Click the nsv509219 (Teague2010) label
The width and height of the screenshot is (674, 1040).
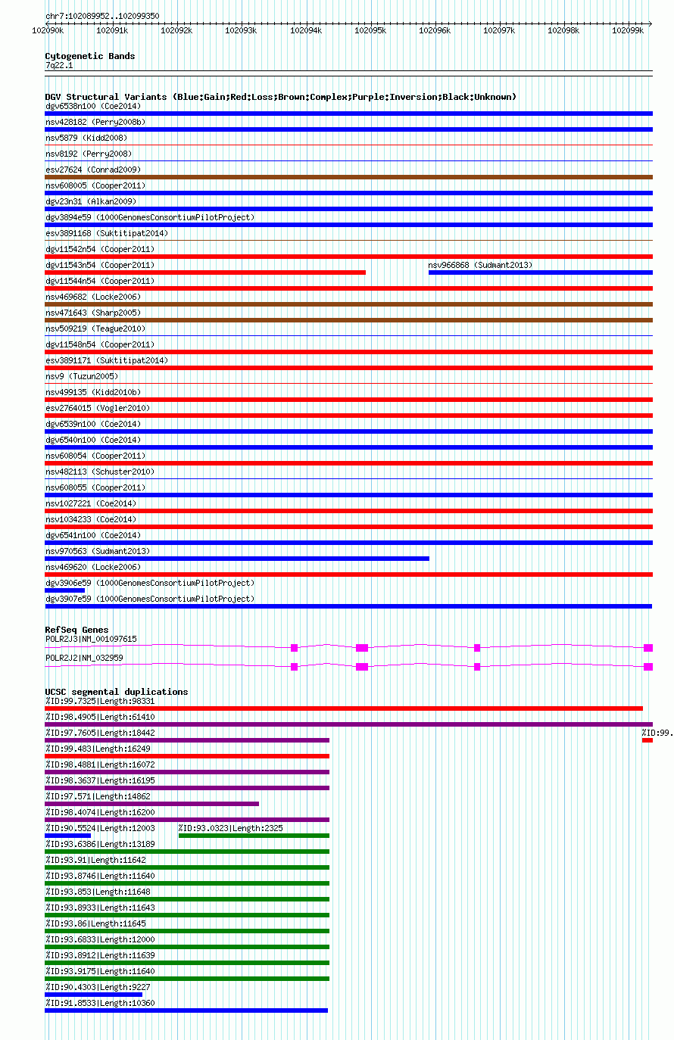(x=95, y=329)
